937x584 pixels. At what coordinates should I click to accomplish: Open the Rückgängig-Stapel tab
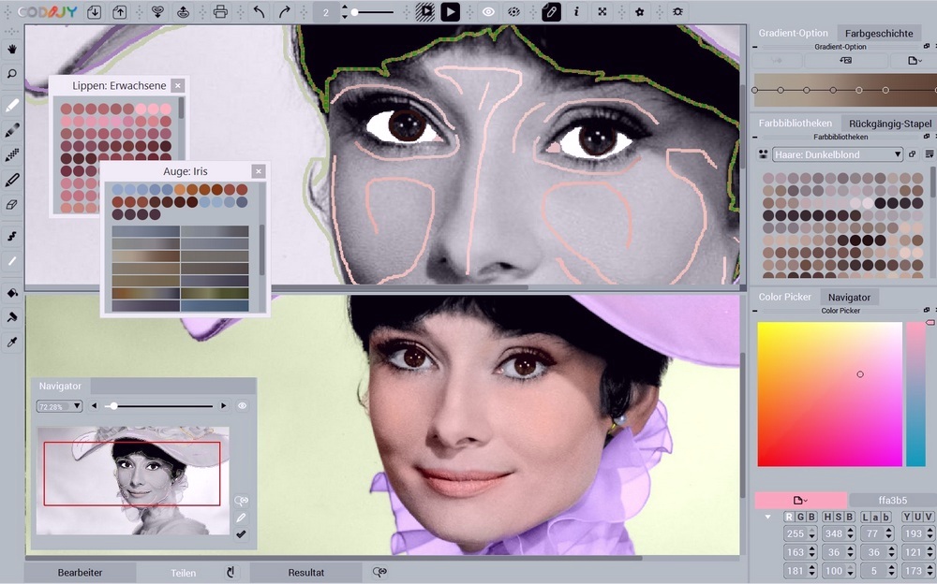pyautogui.click(x=890, y=123)
